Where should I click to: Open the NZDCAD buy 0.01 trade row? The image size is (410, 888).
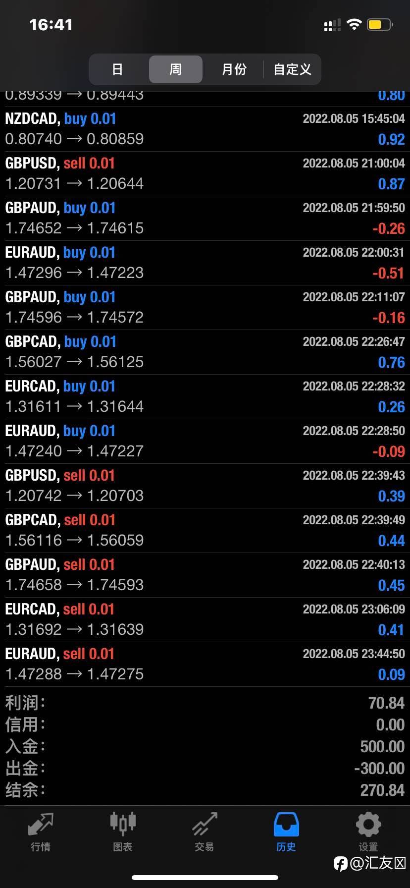coord(205,129)
